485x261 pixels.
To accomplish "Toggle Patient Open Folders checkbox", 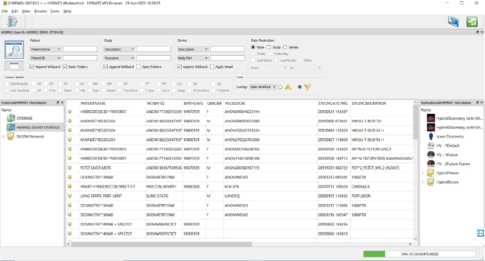I will (65, 67).
